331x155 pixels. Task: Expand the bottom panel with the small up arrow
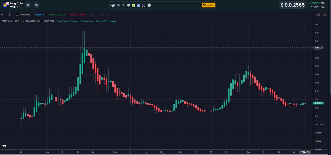click(164, 154)
